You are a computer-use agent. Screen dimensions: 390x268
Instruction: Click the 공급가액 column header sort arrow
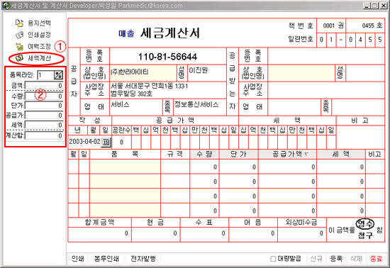tap(306, 154)
